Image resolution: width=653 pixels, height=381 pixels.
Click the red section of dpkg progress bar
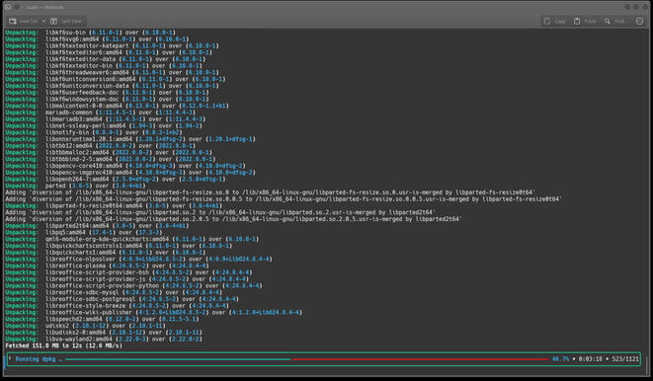pos(420,359)
